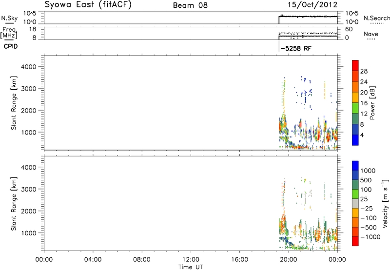The image size is (390, 270).
Task: Click the gray -25 to 25 Velocity segment
Action: (355, 203)
